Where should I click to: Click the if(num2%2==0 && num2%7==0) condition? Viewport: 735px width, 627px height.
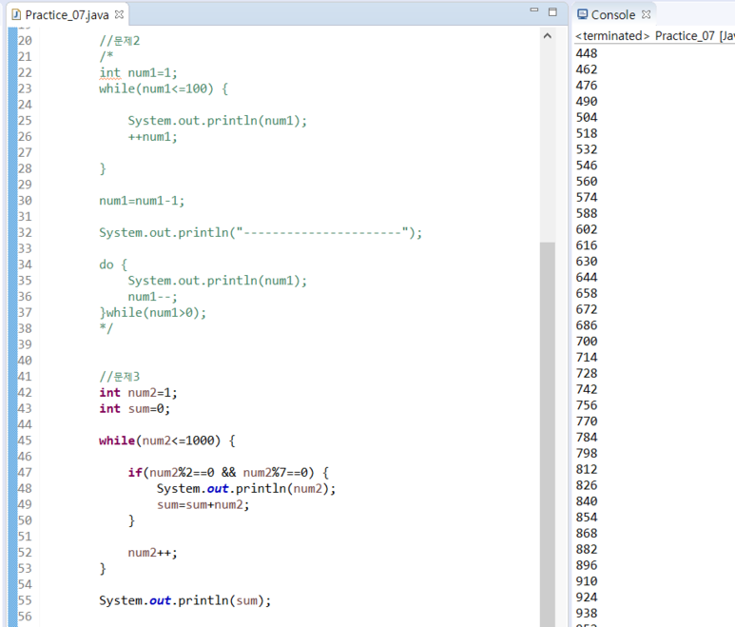(228, 472)
